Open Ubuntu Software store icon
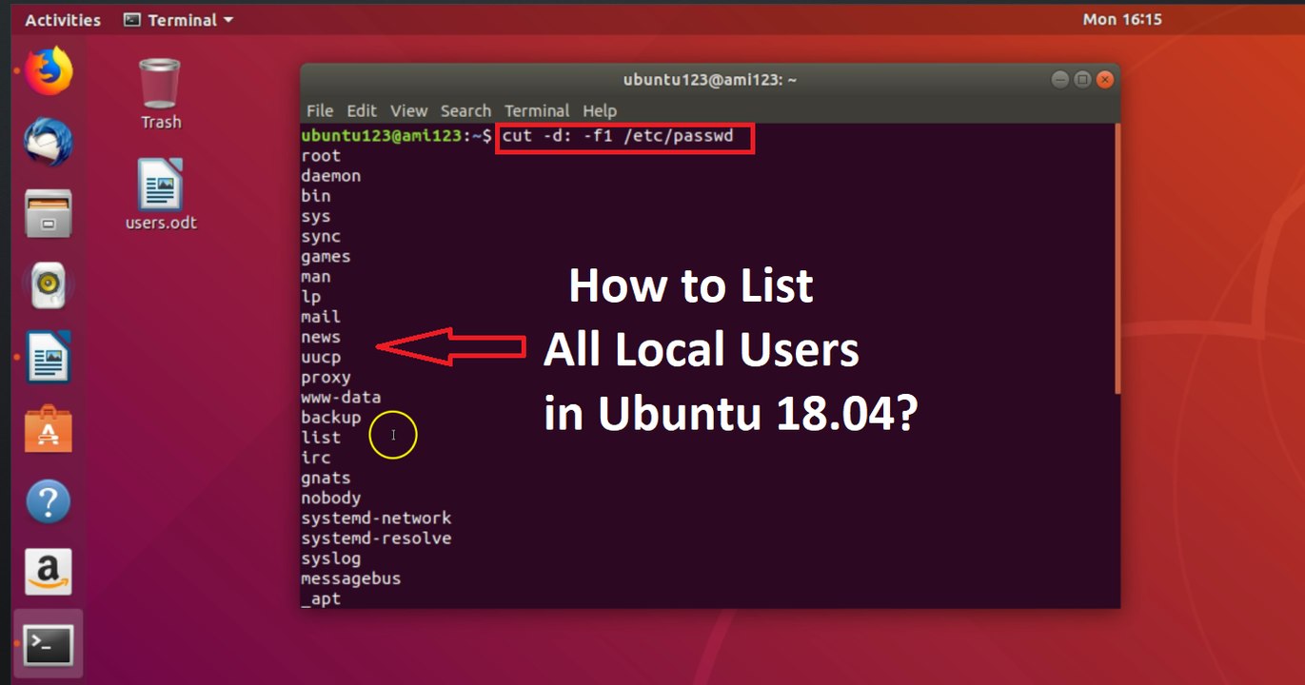 (49, 429)
